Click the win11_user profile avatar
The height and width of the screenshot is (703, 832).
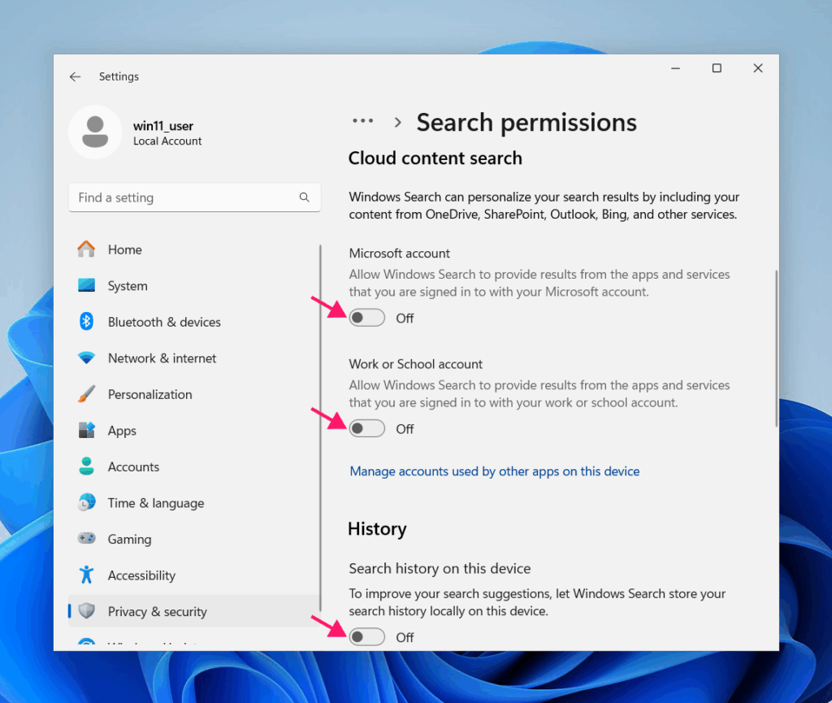(x=95, y=132)
